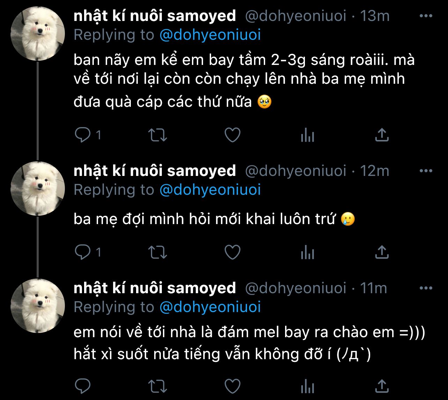Click the samoyed avatar on 12m tweet
Image resolution: width=448 pixels, height=400 pixels.
tap(38, 188)
